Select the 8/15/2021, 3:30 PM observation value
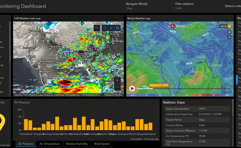Screen dimensions: 241x148 tap(210, 114)
